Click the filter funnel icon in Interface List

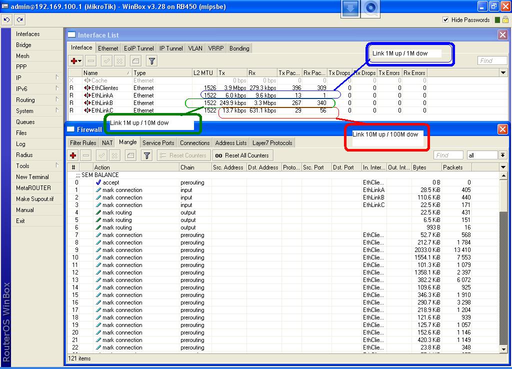click(151, 61)
